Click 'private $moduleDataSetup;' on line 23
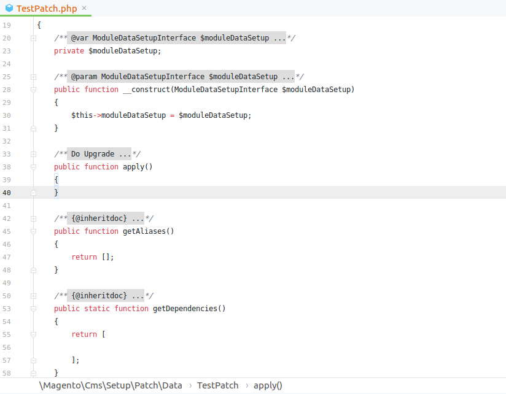This screenshot has height=394, width=506. (x=107, y=51)
